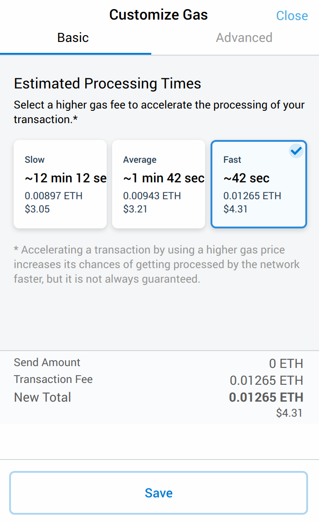
Task: Select the Average gas fee option
Action: [159, 184]
